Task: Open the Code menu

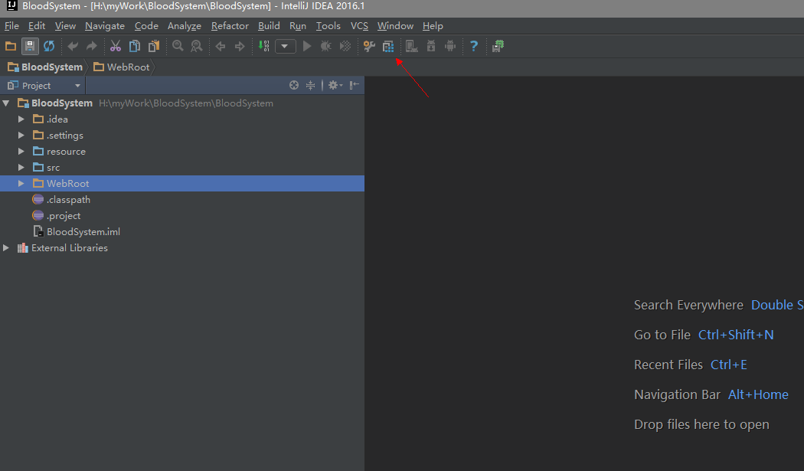Action: click(146, 25)
